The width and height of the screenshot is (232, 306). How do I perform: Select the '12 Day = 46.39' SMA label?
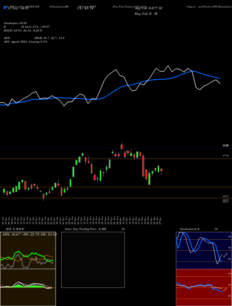click(x=18, y=9)
